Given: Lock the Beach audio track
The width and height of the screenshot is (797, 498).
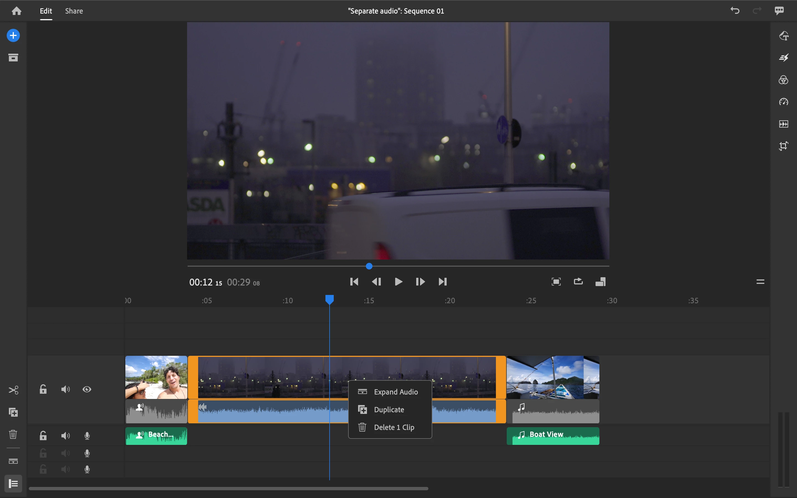Looking at the screenshot, I should (x=43, y=436).
